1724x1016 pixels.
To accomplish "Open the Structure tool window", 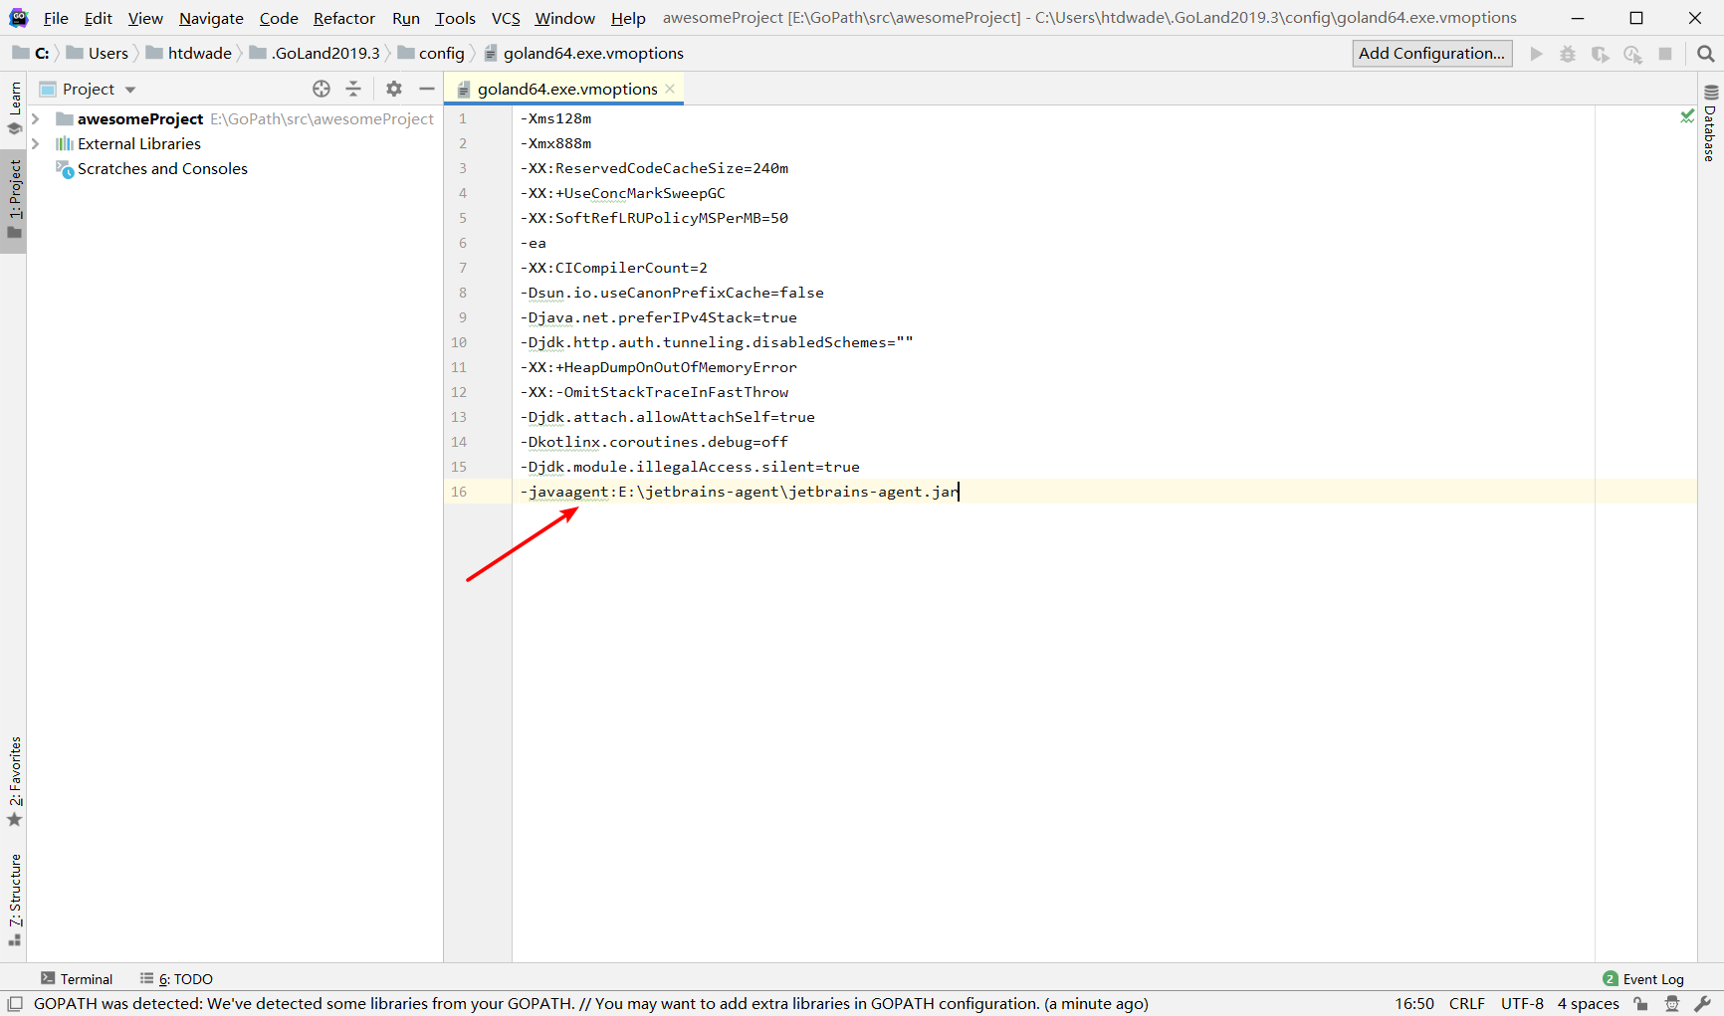I will [14, 900].
